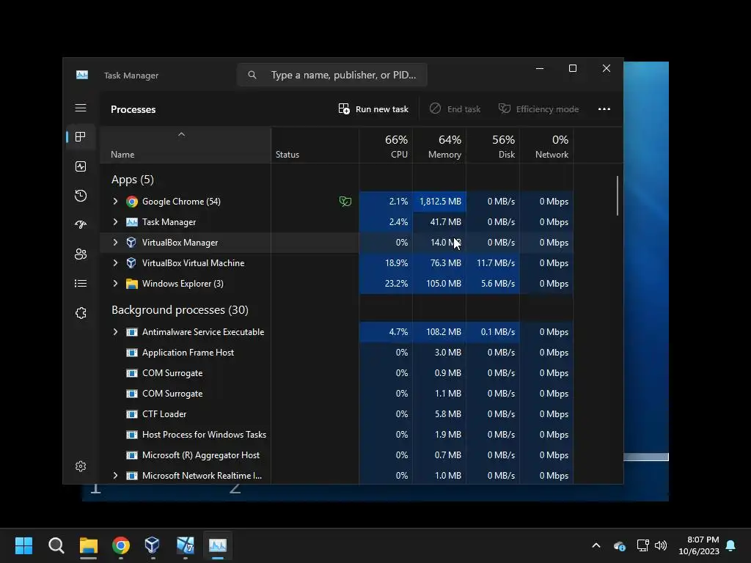
Task: Sort processes by Memory column
Action: (440, 146)
